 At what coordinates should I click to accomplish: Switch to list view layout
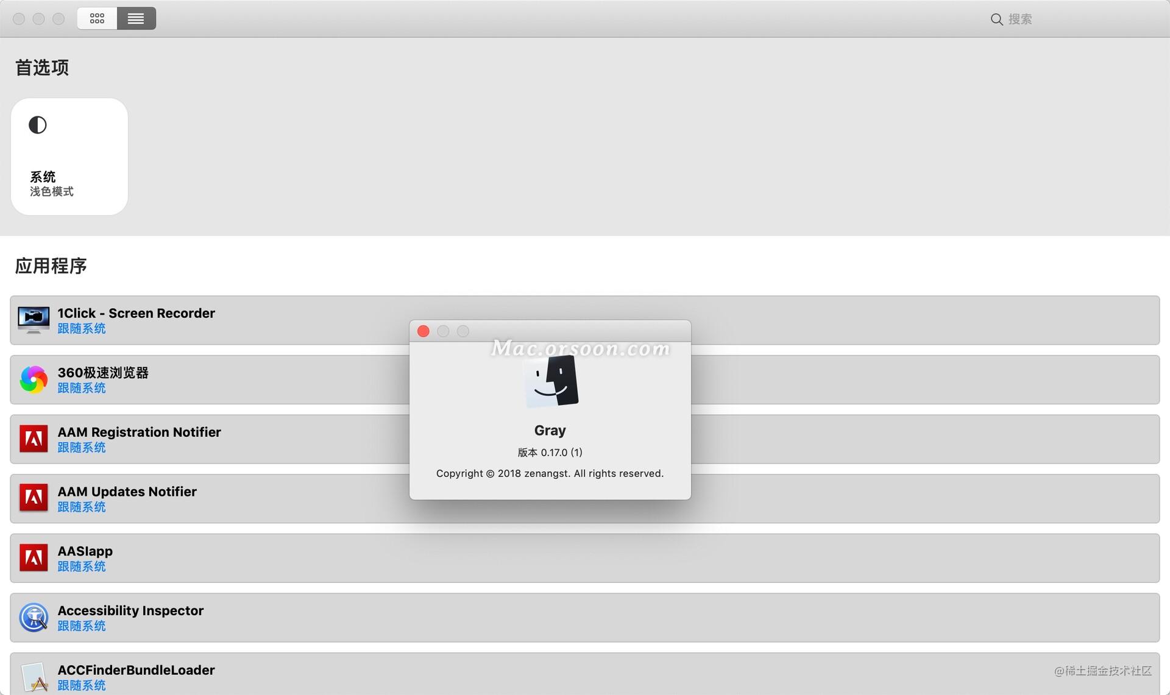(x=136, y=18)
